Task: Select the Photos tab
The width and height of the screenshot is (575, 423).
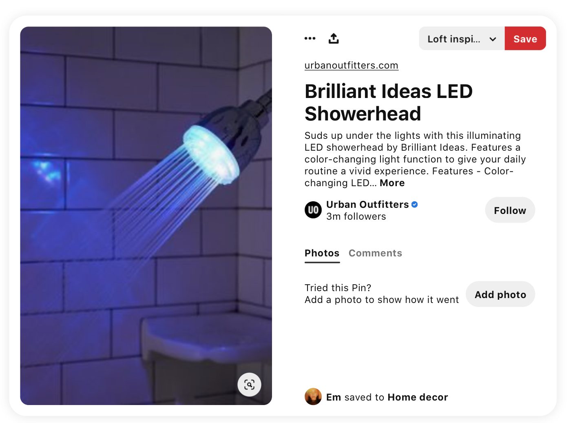Action: pos(322,253)
